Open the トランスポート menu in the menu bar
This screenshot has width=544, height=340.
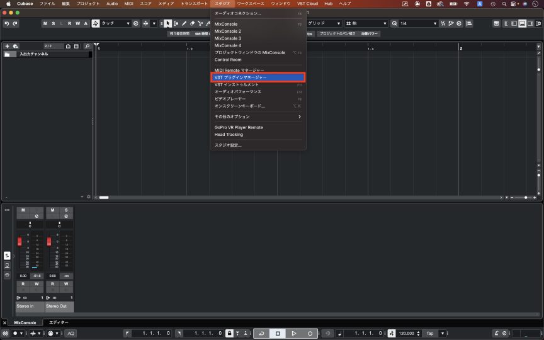click(x=194, y=4)
